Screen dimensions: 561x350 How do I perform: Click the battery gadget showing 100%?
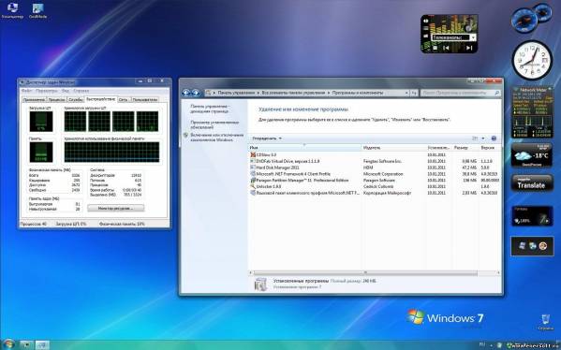[x=532, y=216]
